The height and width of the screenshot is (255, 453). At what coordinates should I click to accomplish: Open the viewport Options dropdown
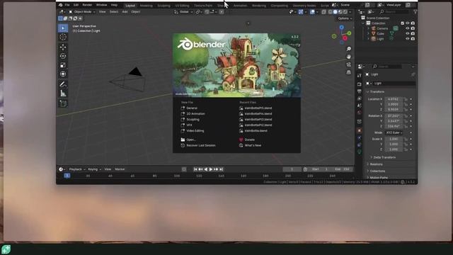(345, 18)
